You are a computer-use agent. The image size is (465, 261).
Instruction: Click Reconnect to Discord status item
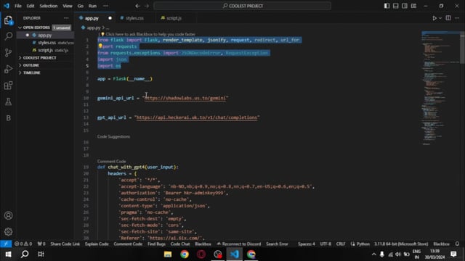pos(239,244)
